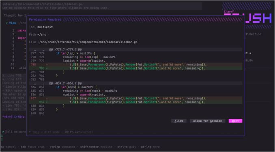Click the 'ctrl+p commands' shortcut hint

(x=62, y=147)
